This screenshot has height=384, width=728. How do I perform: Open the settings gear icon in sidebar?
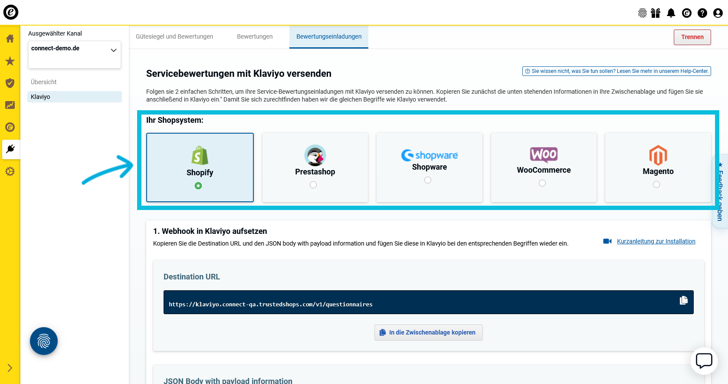point(10,171)
